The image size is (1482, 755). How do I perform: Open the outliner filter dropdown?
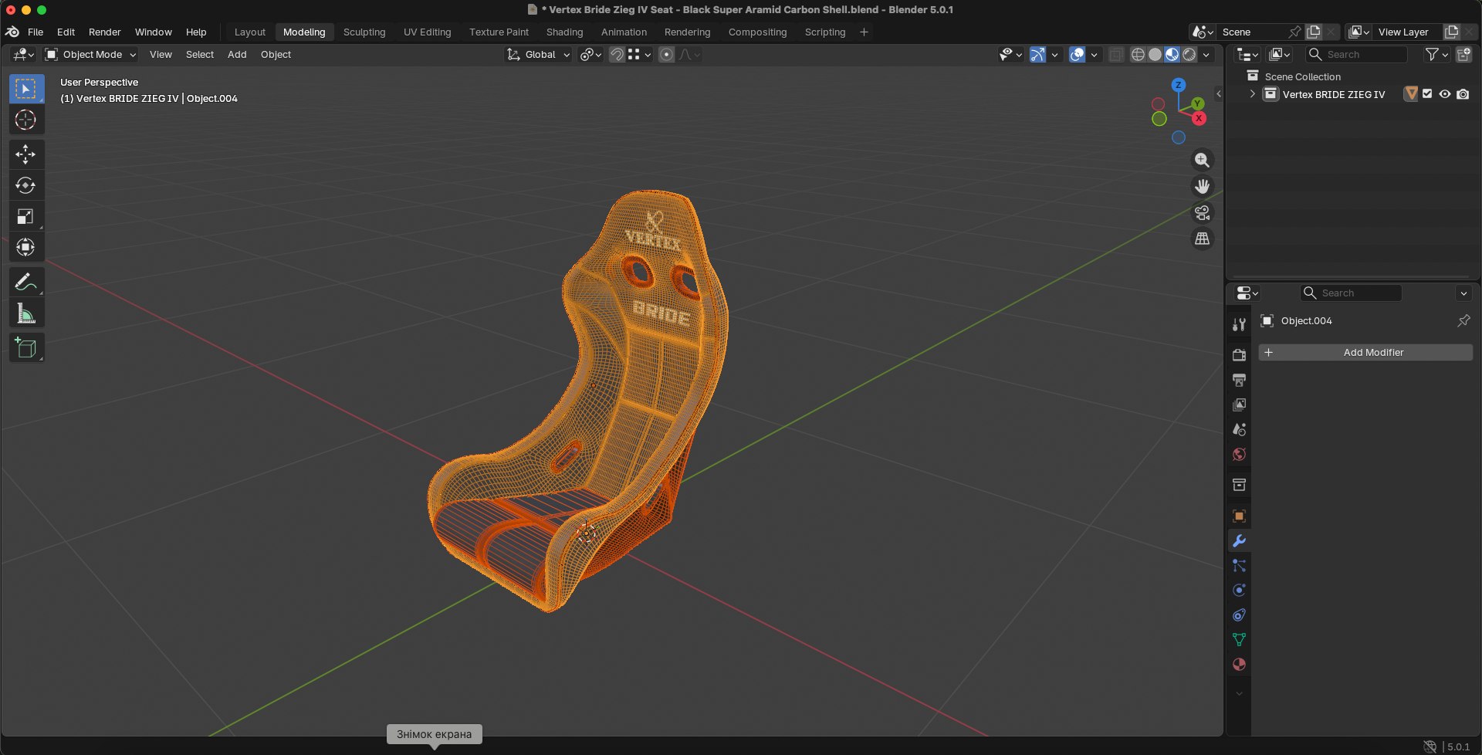pos(1436,55)
